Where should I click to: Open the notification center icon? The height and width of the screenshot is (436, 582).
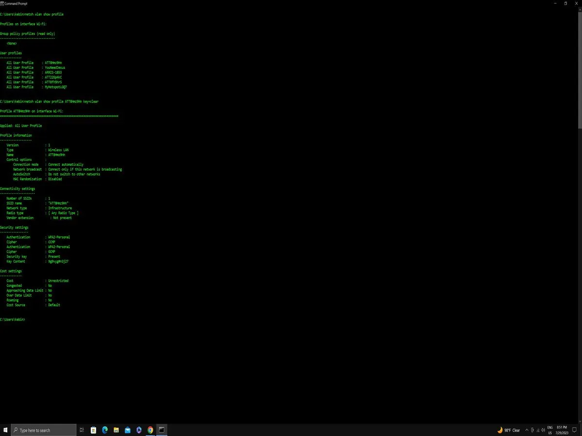[575, 430]
